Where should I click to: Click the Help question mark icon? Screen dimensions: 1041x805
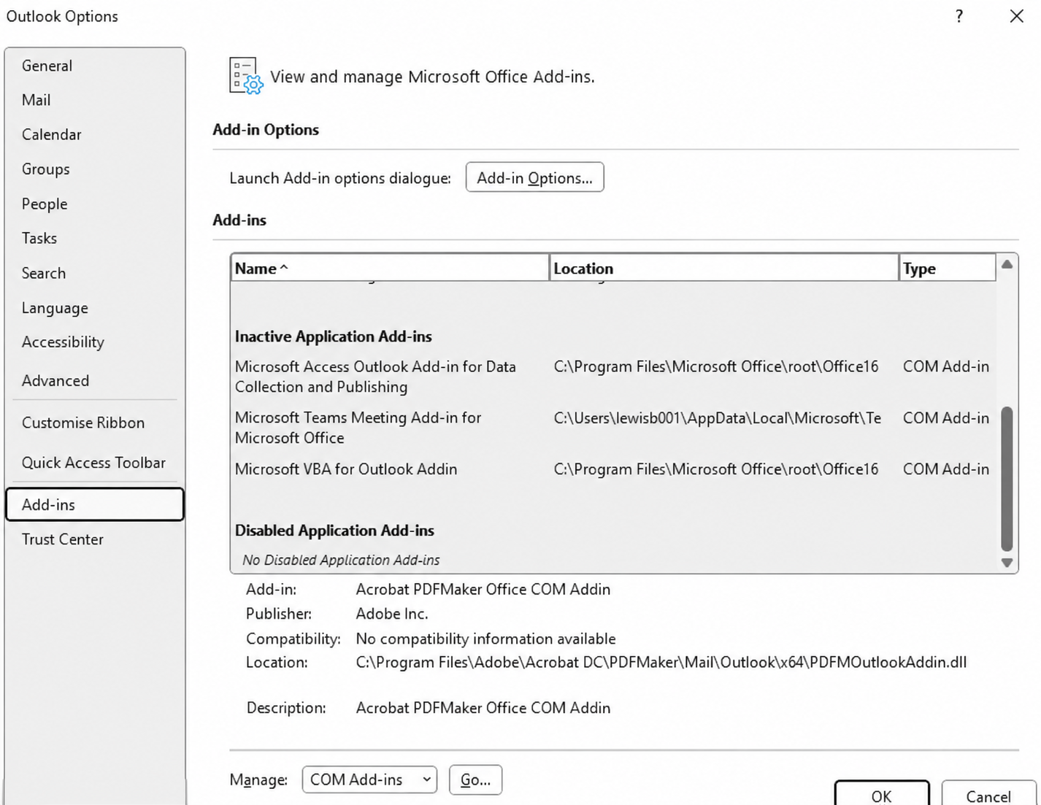click(959, 16)
